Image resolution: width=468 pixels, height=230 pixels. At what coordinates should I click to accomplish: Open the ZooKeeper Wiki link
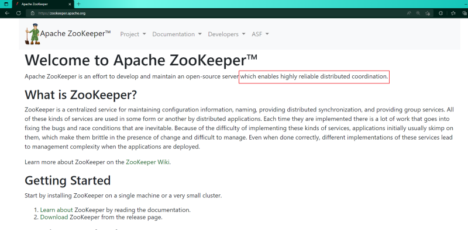tap(147, 162)
